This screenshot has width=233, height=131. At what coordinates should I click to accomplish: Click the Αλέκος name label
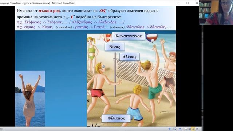point(130,57)
